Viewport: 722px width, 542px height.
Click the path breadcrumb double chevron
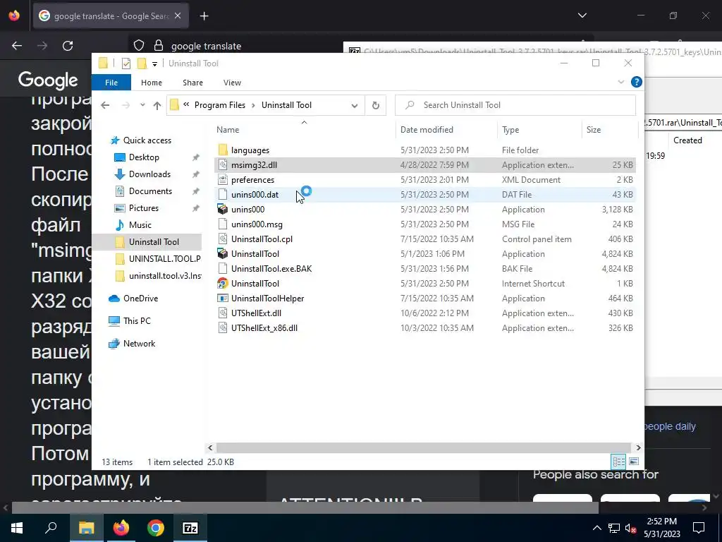[x=186, y=104]
